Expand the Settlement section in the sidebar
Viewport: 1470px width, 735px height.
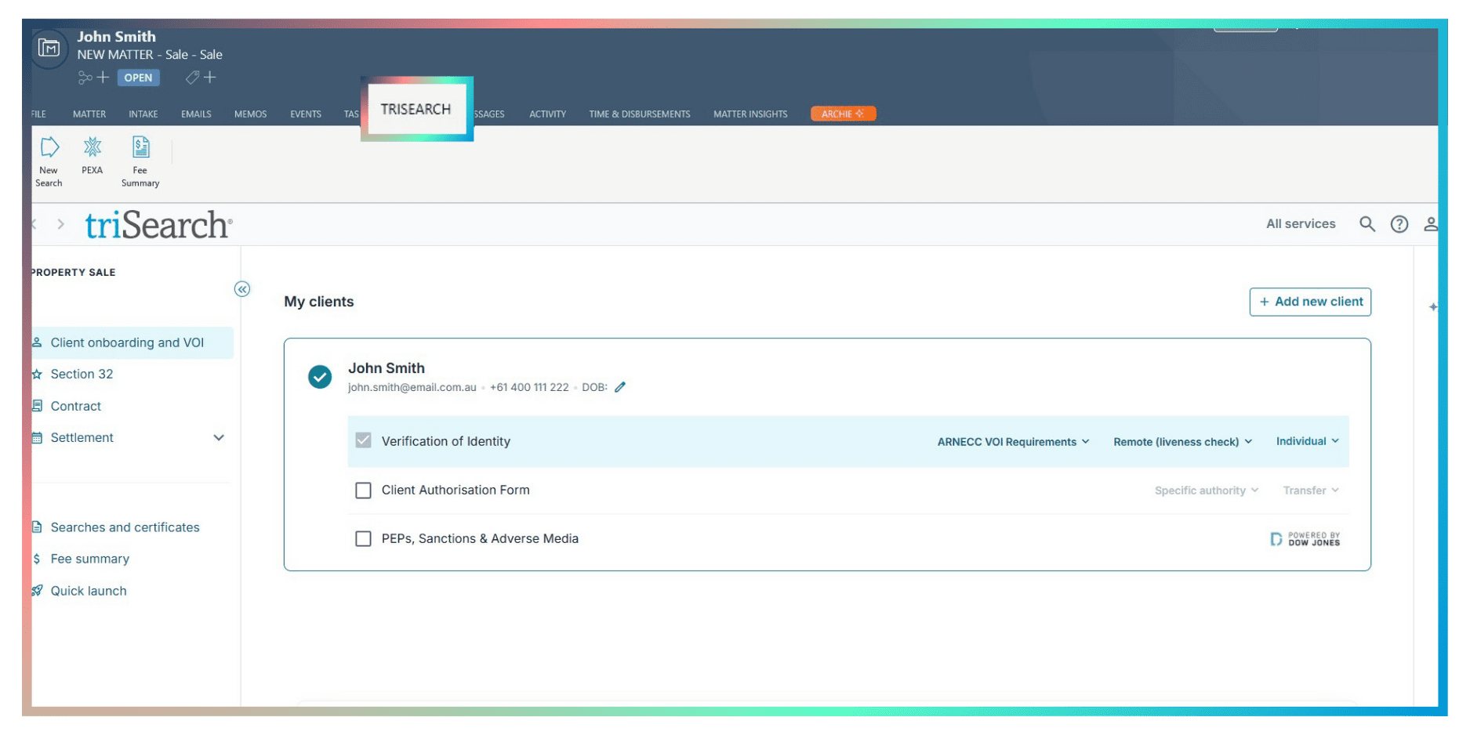pos(219,438)
